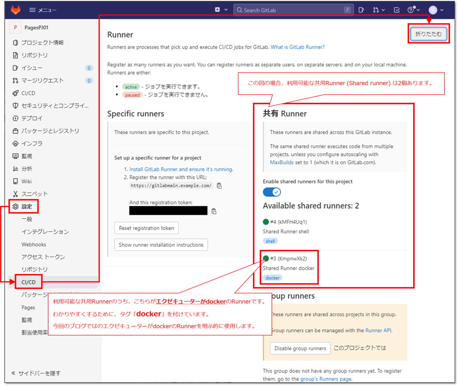Image resolution: width=458 pixels, height=386 pixels.
Task: Open the issues icon in top bar
Action: click(x=361, y=10)
